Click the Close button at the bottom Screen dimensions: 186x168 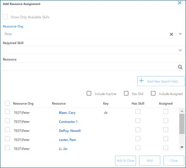tap(174, 161)
